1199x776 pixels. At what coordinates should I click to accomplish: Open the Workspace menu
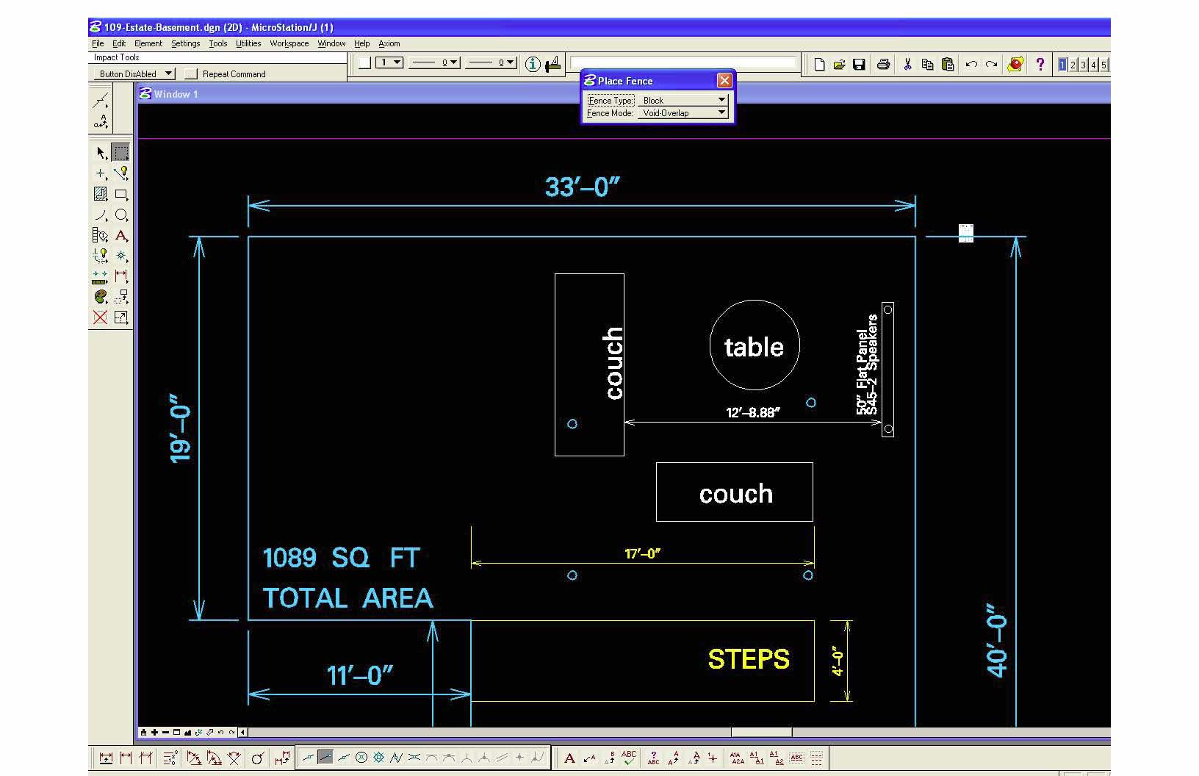(x=289, y=43)
